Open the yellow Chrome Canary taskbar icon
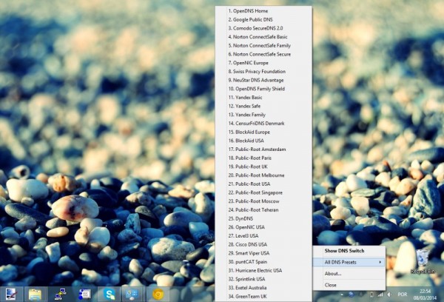Screen dimensions: 444x302 coord(158,294)
